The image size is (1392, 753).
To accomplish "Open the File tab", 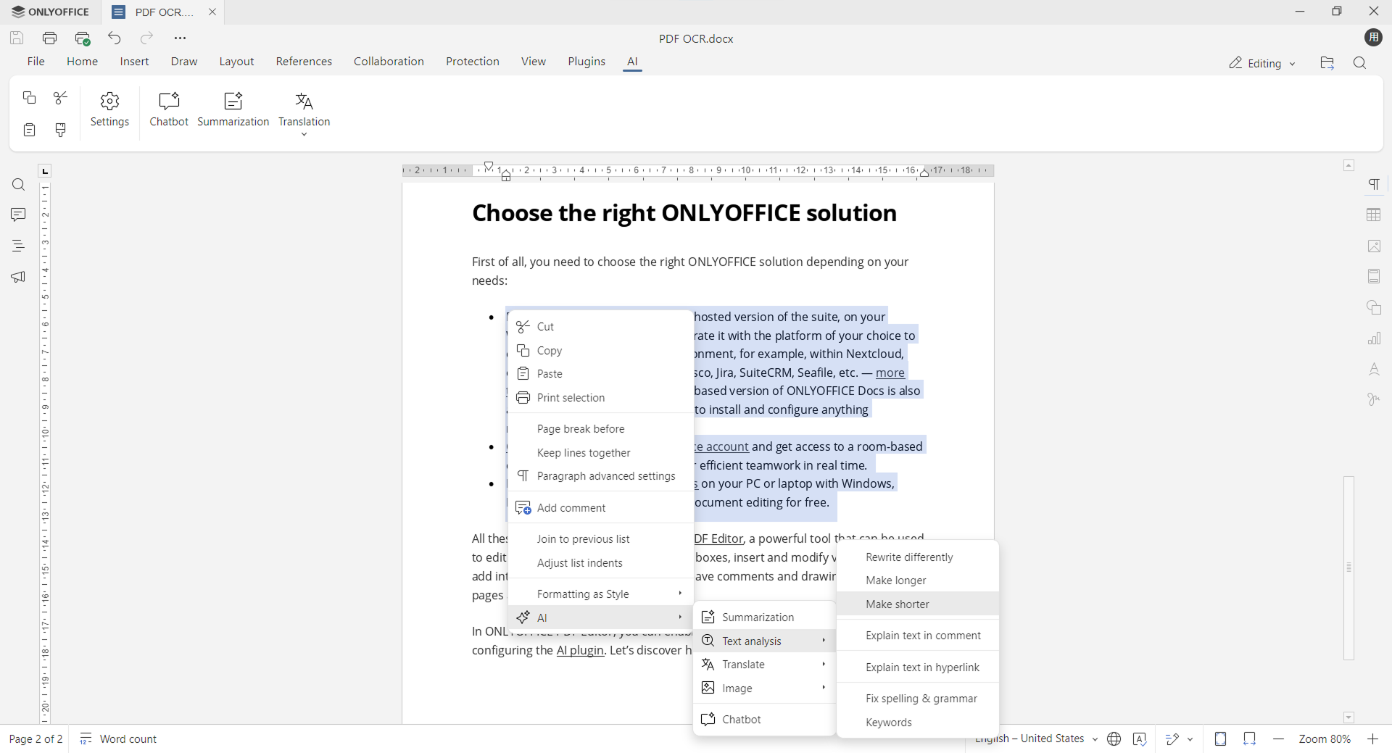I will [x=36, y=62].
